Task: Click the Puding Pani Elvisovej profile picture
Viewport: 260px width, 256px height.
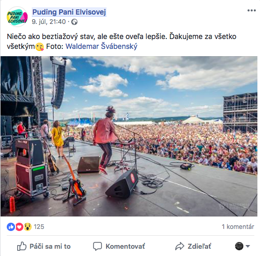Action: (x=17, y=17)
